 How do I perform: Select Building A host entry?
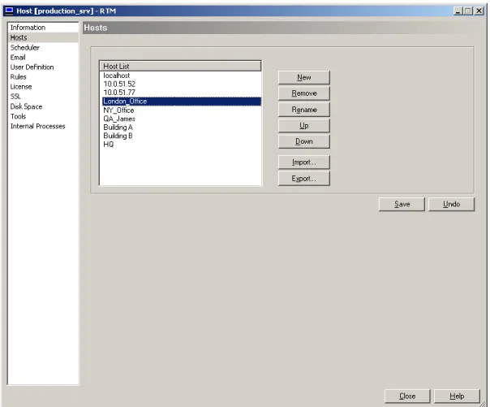[x=180, y=127]
